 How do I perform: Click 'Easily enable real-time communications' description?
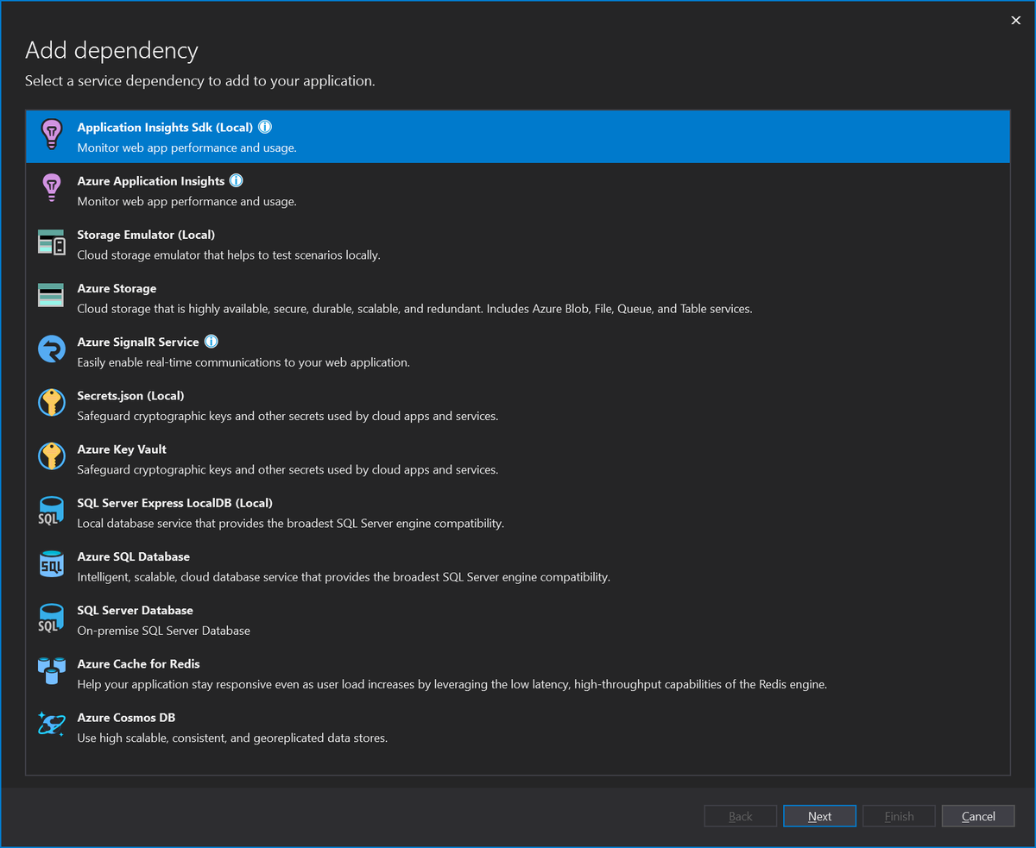tap(243, 362)
